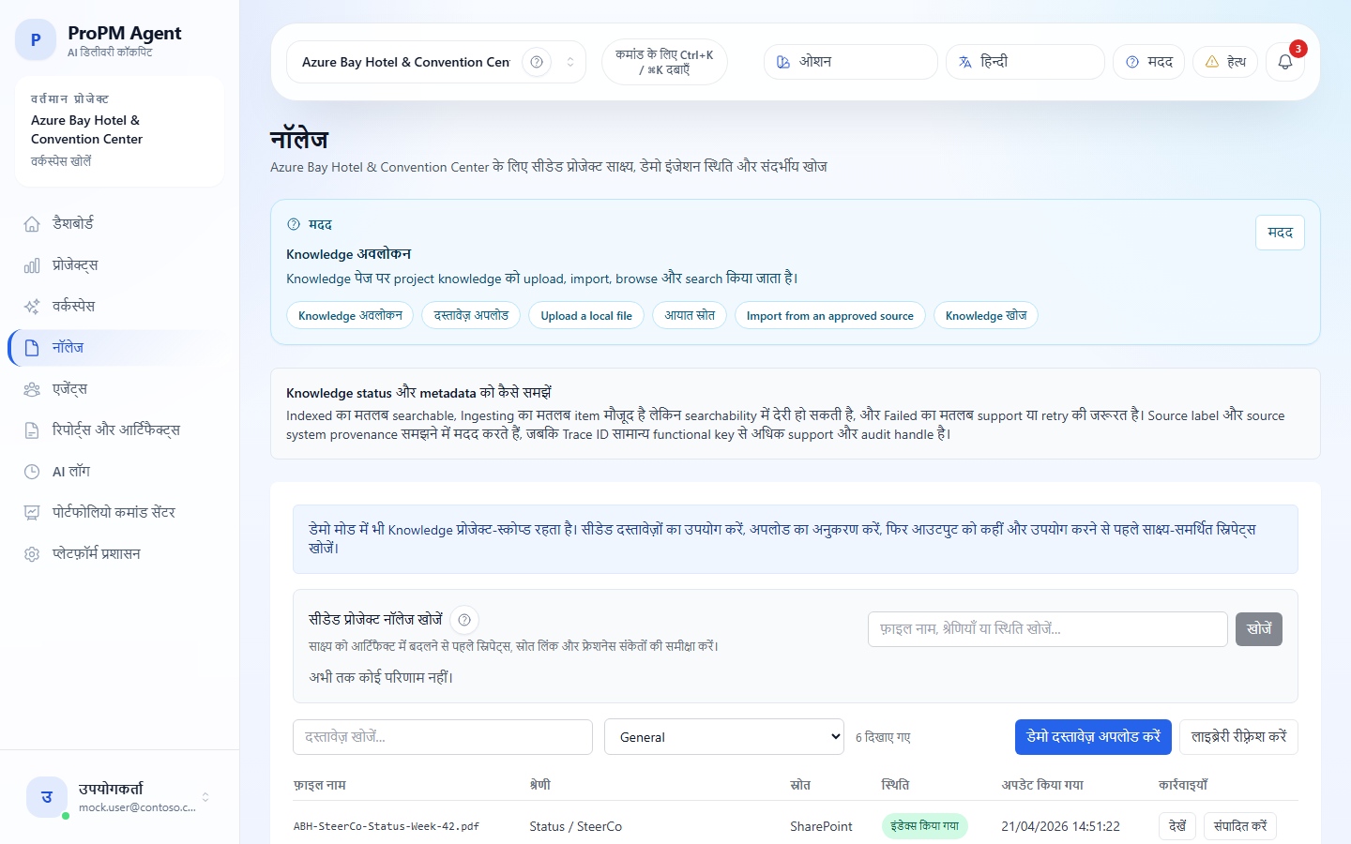Click the एजेंट्स sidebar icon
This screenshot has height=844, width=1351.
pos(32,389)
